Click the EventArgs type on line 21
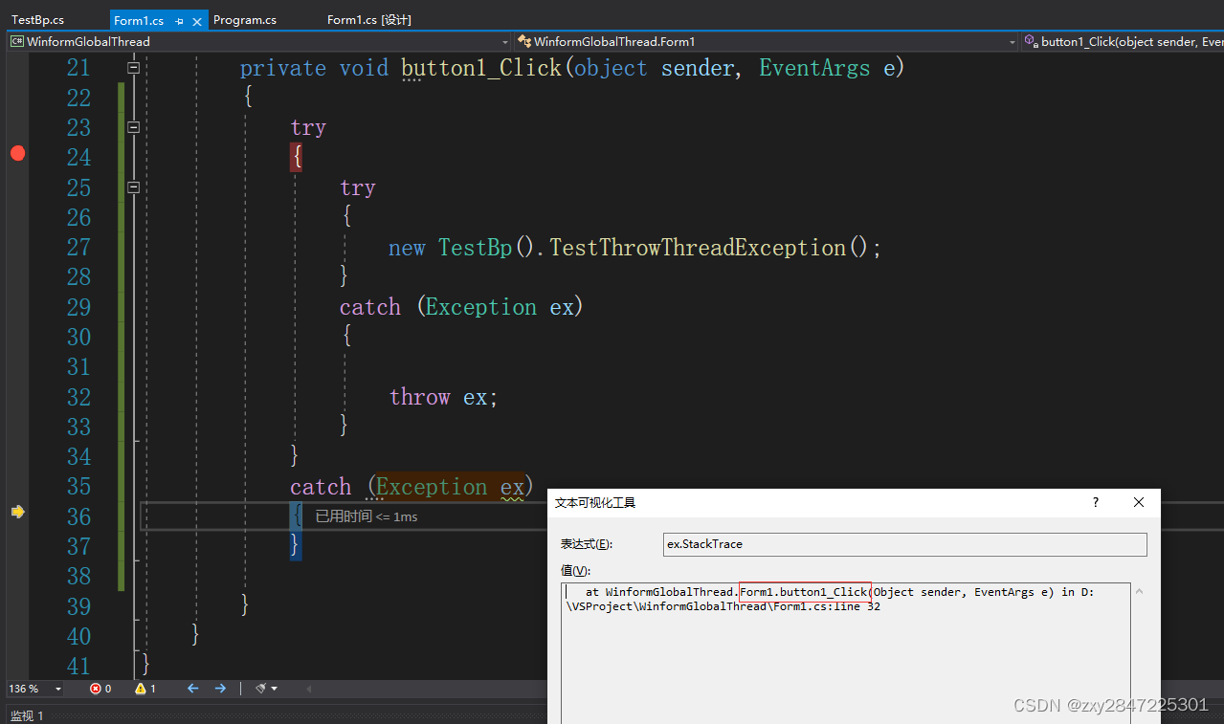 tap(814, 68)
